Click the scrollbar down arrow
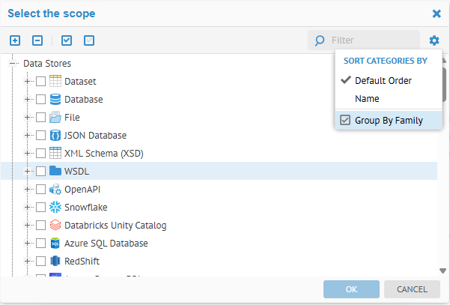The width and height of the screenshot is (450, 305). [x=443, y=271]
